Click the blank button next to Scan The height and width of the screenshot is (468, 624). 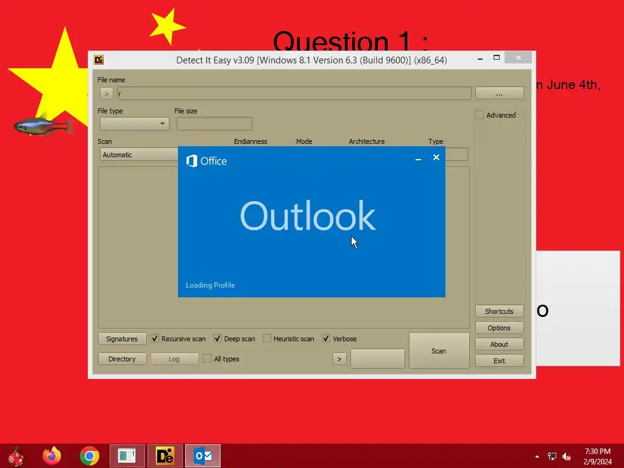point(378,358)
